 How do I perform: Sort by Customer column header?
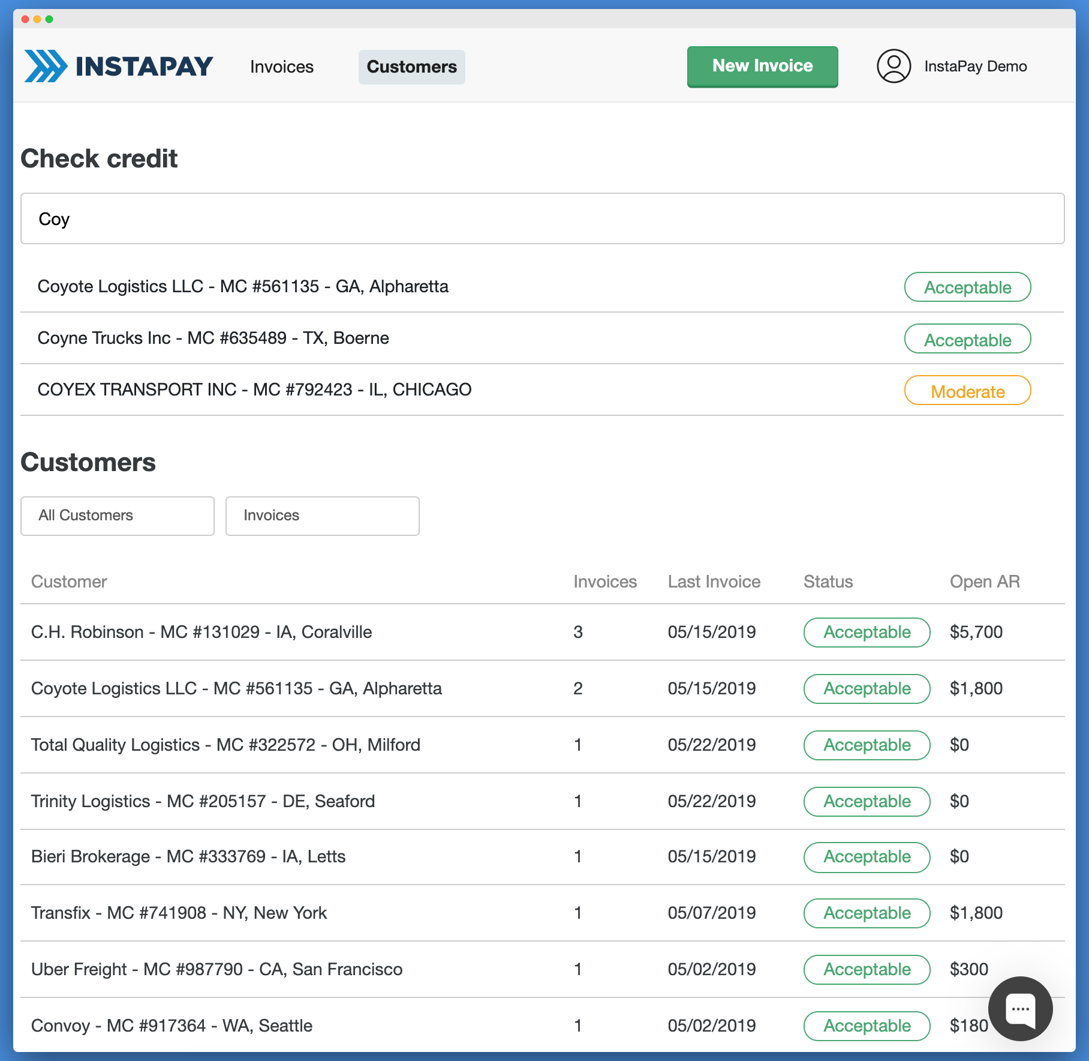[69, 582]
